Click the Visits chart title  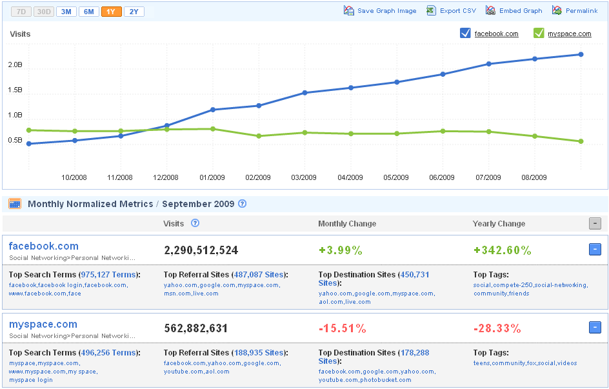tap(20, 34)
